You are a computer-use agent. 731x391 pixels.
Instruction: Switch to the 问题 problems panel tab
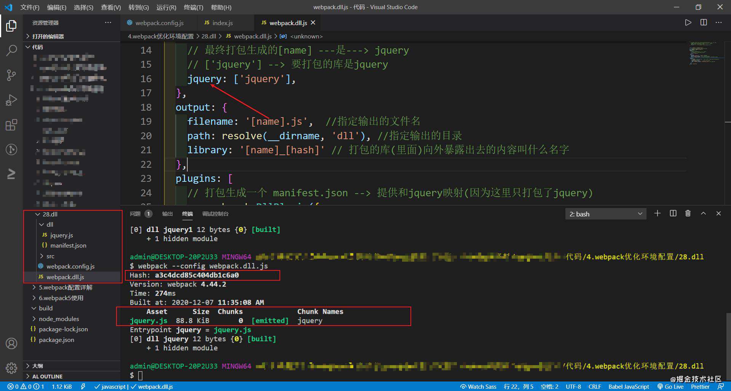coord(140,214)
